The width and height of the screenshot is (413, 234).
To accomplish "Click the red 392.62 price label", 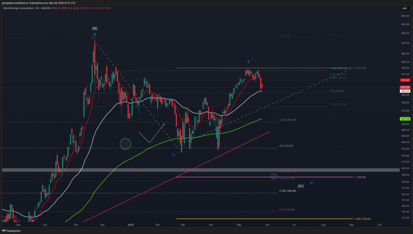I will 405,80.
